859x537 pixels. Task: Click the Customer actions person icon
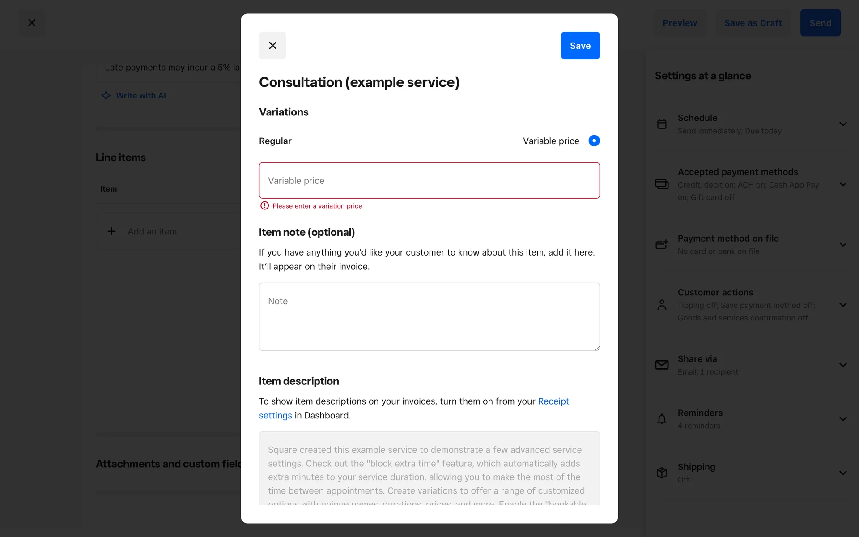tap(662, 305)
